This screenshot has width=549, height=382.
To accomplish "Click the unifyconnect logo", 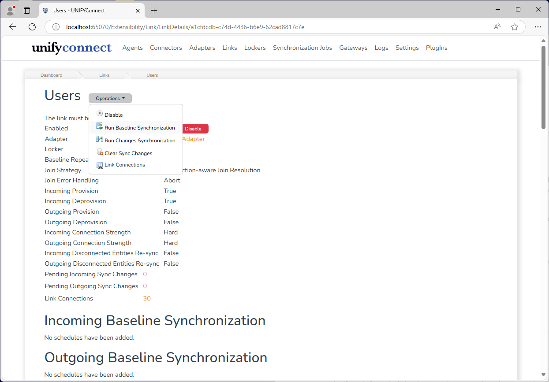I will point(72,48).
